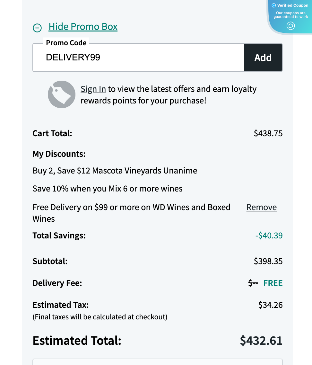
Task: Click the green FREE delivery label
Action: pyautogui.click(x=273, y=283)
